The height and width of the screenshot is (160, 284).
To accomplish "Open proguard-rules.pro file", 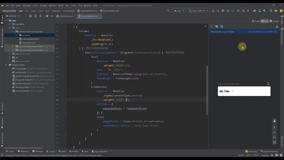I will coord(33,80).
